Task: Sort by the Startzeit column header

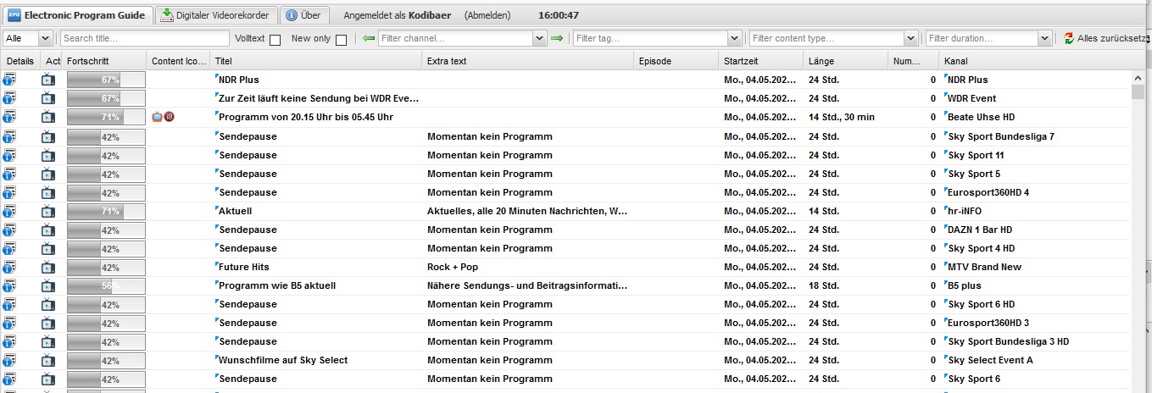Action: coord(761,61)
